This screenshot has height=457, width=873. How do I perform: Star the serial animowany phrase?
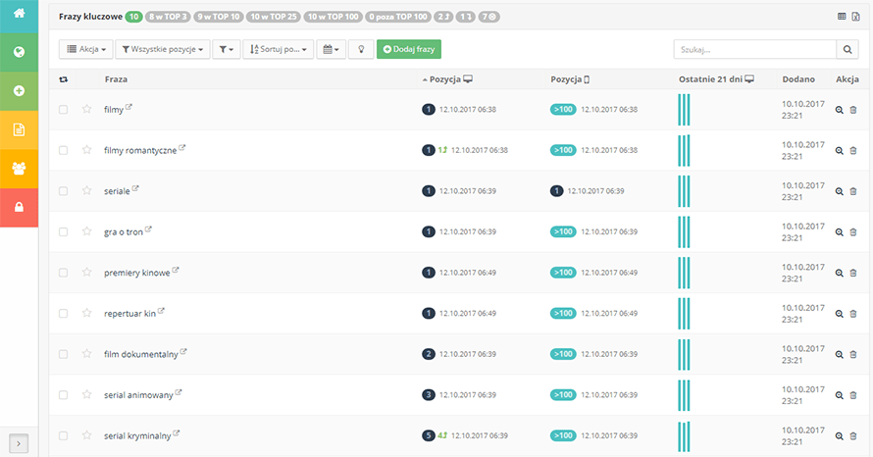point(87,394)
